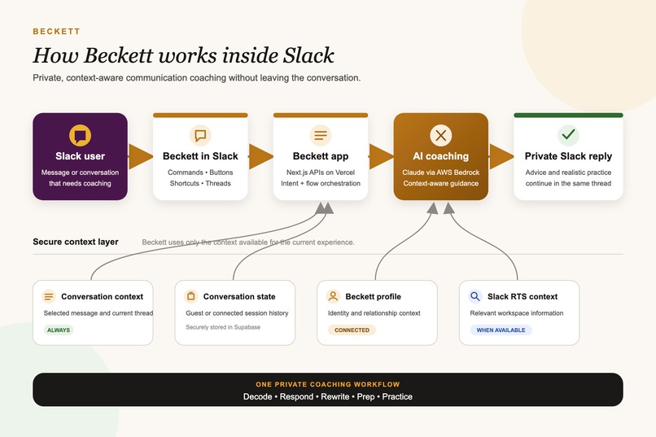This screenshot has height=437, width=656.
Task: Click the Secure context layer heading
Action: point(76,242)
